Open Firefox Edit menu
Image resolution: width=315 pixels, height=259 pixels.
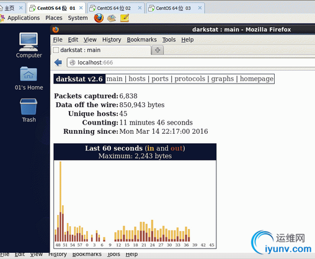73,40
